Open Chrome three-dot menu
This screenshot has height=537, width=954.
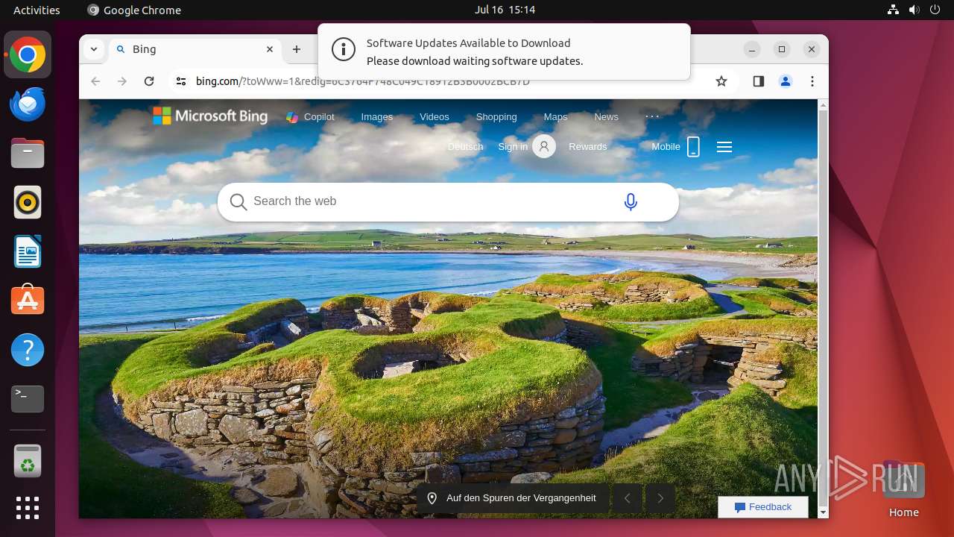(x=812, y=81)
